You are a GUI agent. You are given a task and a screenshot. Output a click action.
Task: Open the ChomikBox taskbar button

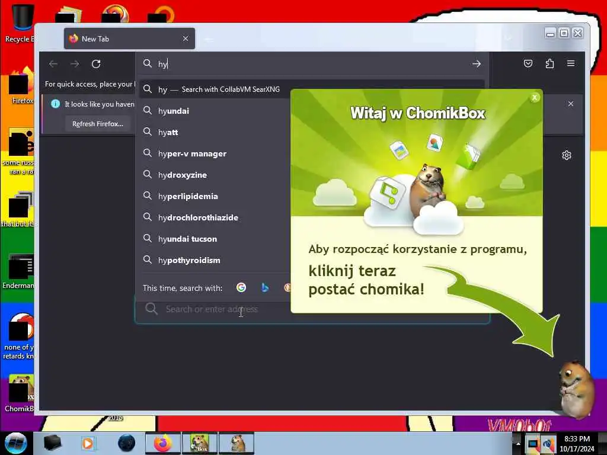coord(200,443)
